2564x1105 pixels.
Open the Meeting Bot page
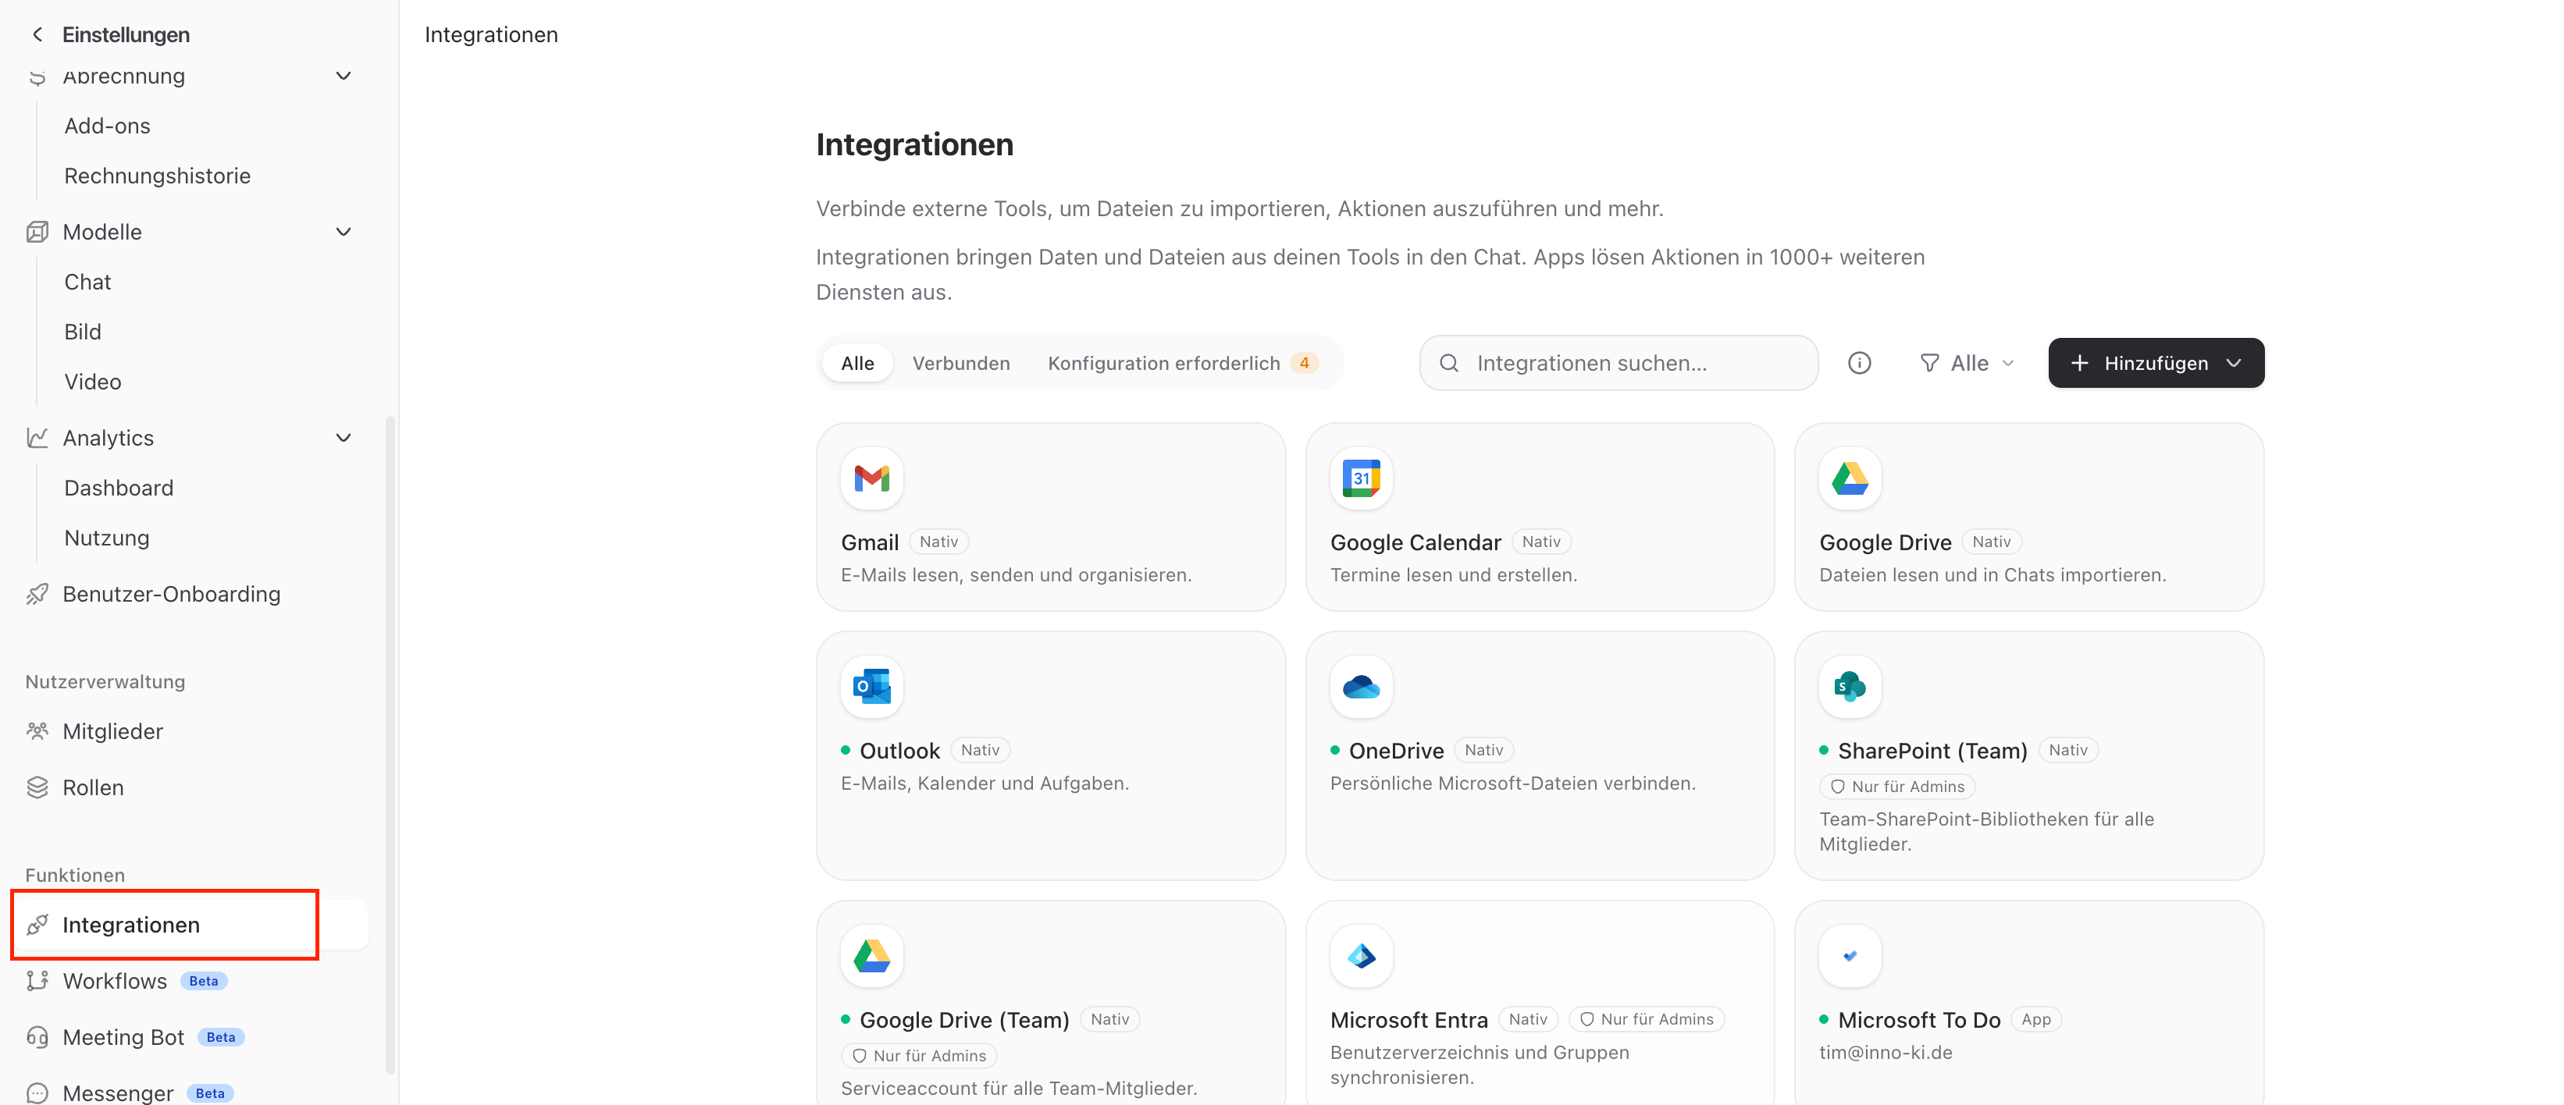[123, 1037]
